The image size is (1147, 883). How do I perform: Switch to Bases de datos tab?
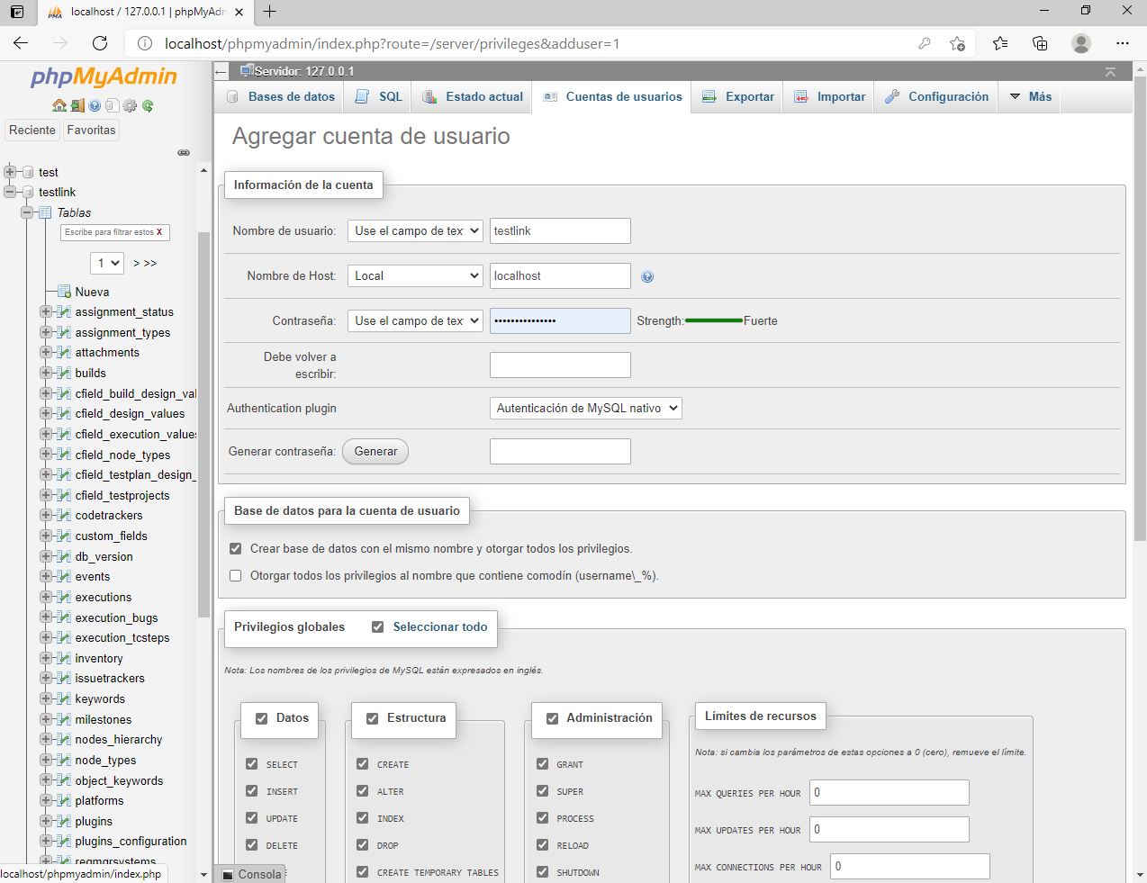coord(280,96)
